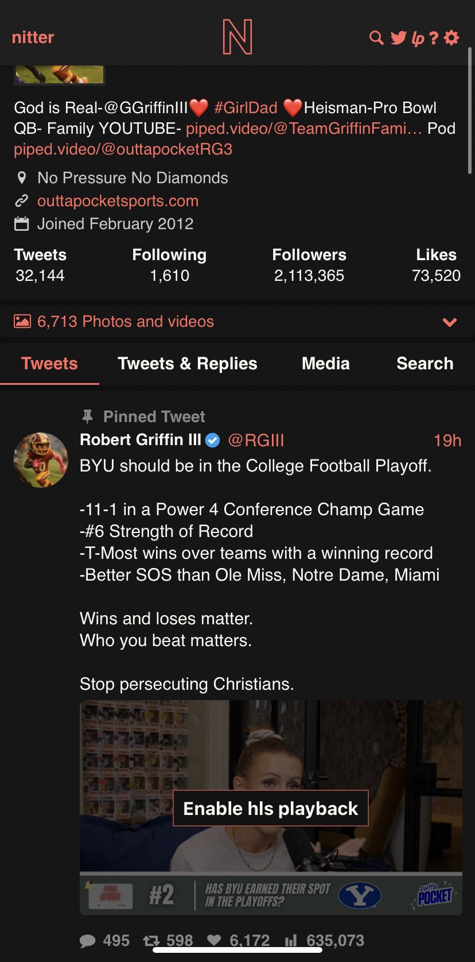Click the heart icon showing 6,172
Screen dimensions: 475x962
[x=214, y=941]
